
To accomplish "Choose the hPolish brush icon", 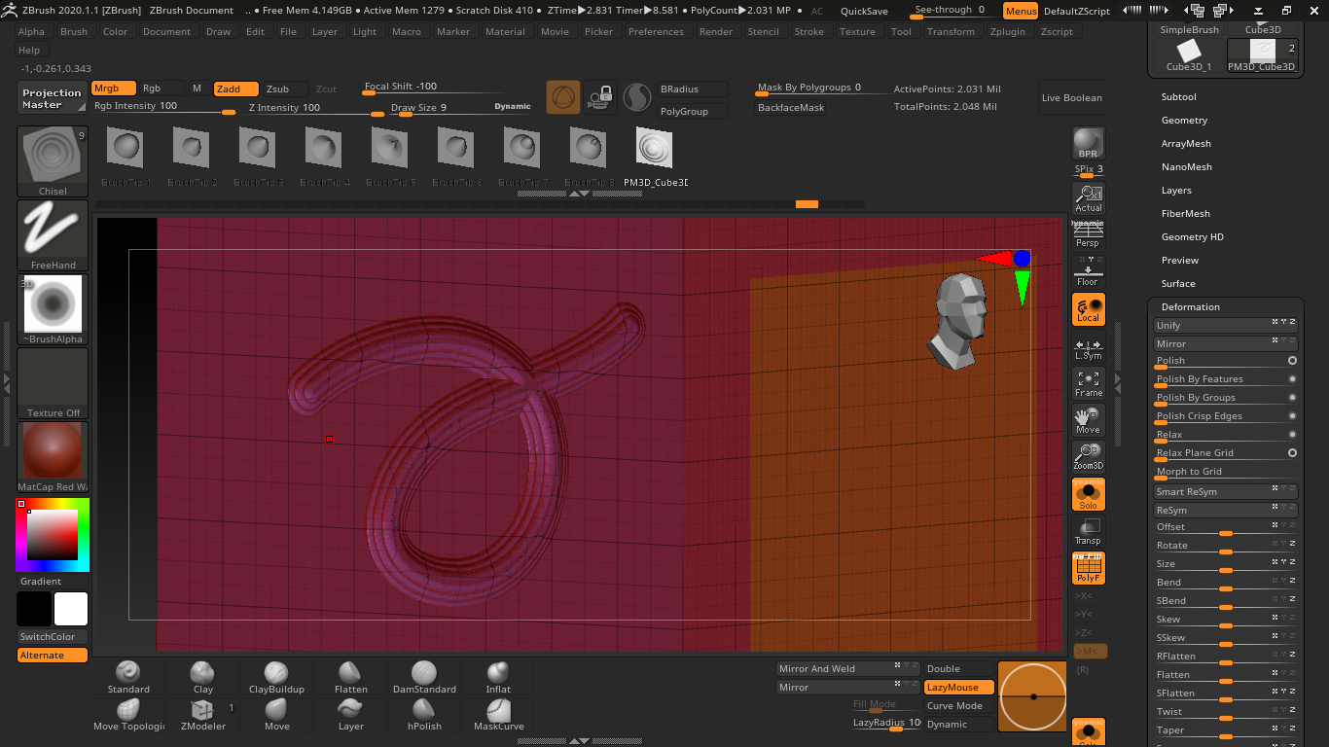I will pos(424,715).
